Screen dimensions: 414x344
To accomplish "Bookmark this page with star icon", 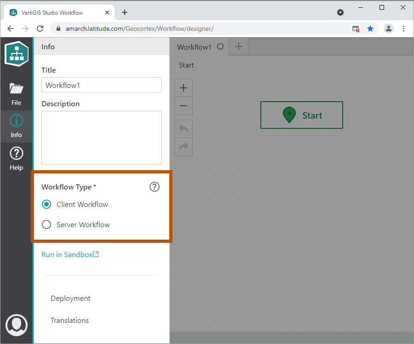I will tap(370, 29).
